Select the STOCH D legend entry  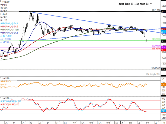[11, 104]
